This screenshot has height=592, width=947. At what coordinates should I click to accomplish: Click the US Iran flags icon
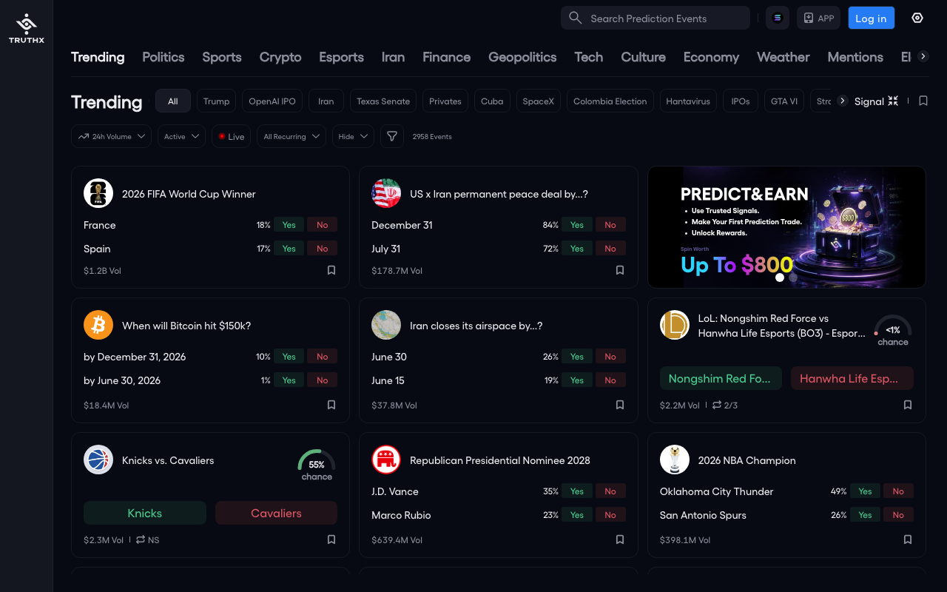pyautogui.click(x=386, y=193)
